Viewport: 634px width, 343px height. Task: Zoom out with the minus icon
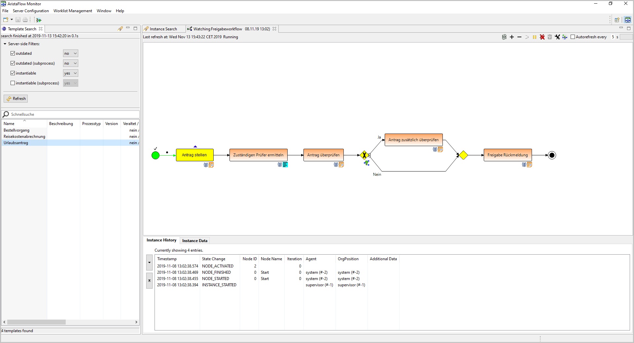[519, 37]
